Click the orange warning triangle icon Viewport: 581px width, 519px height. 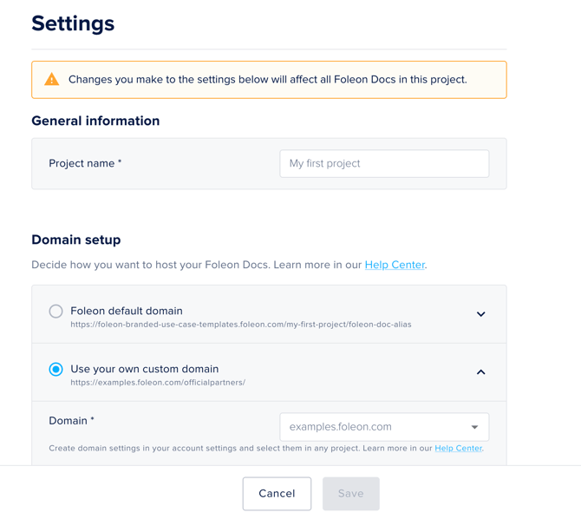tap(52, 80)
